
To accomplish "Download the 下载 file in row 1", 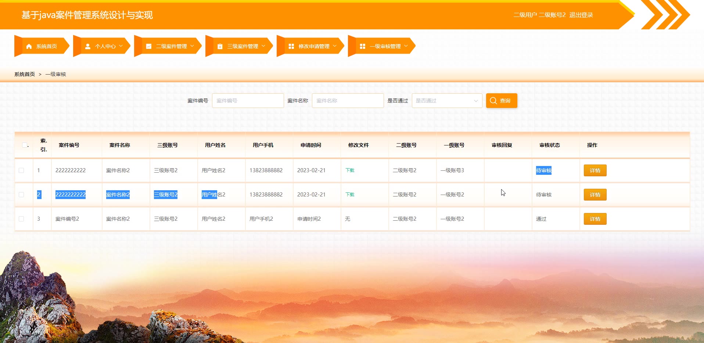I will pos(350,170).
